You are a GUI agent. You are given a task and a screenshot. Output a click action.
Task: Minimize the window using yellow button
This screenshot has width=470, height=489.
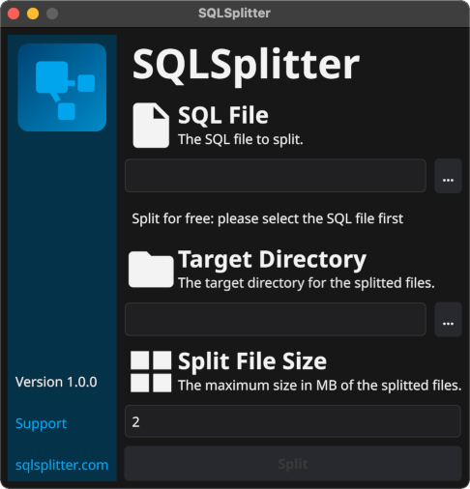pos(33,14)
